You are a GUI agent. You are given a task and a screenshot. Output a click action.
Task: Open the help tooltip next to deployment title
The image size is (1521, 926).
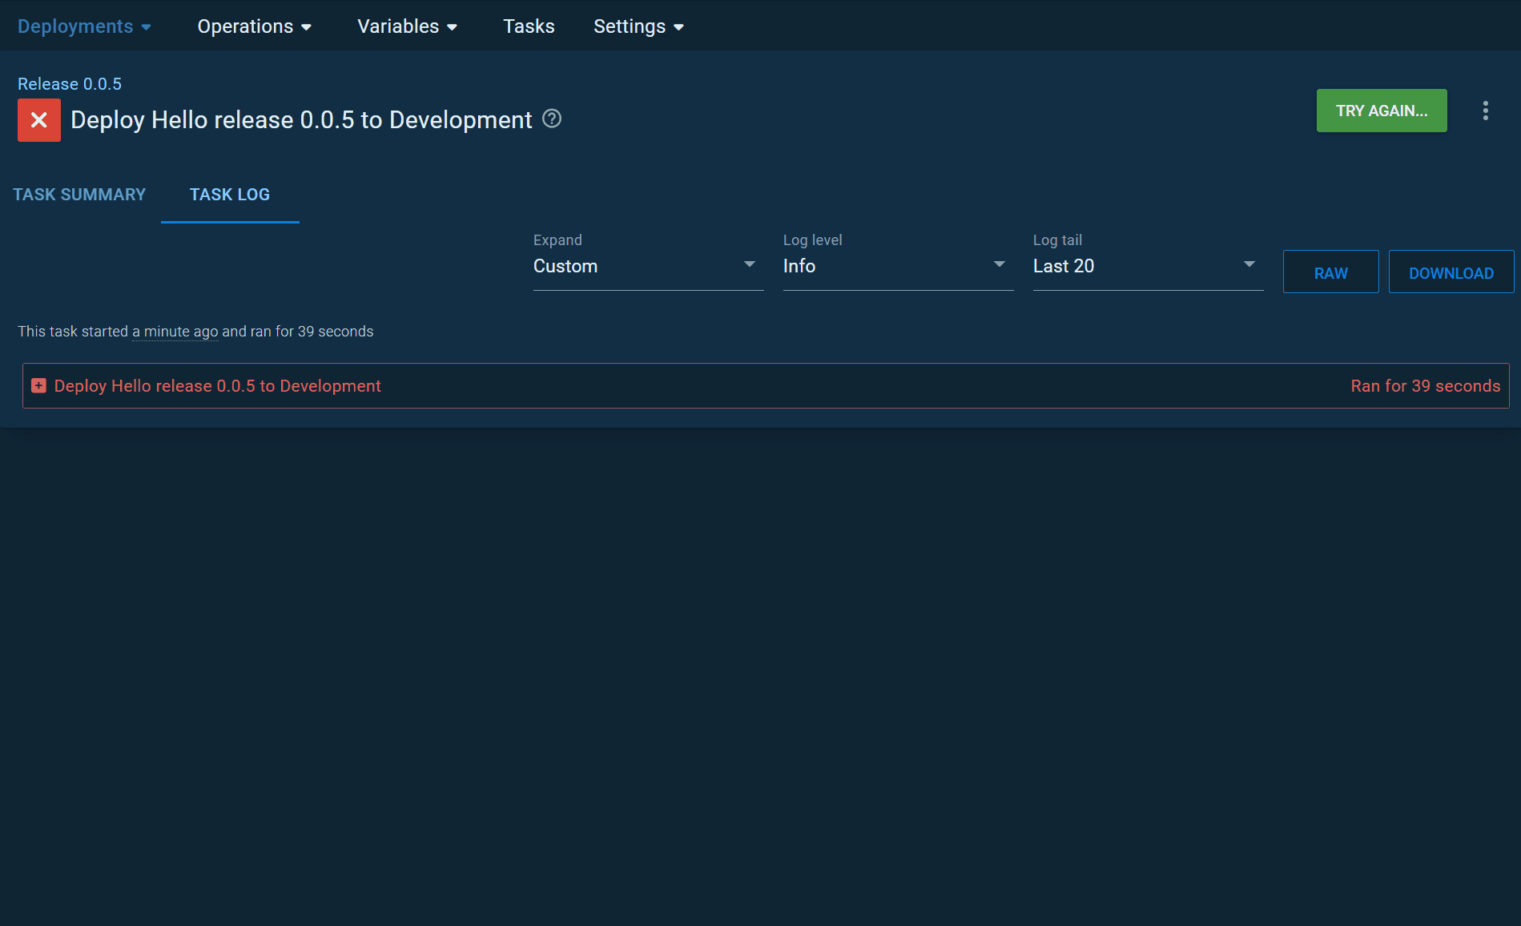tap(551, 119)
